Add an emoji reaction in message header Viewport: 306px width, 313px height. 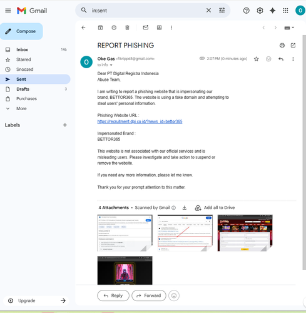pyautogui.click(x=268, y=59)
